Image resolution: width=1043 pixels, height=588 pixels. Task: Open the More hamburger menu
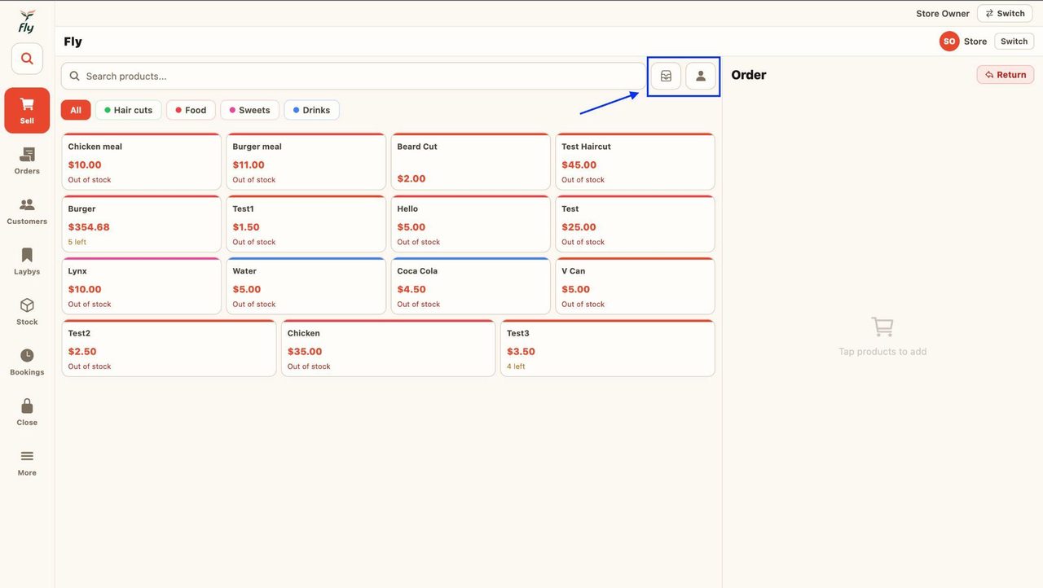pyautogui.click(x=27, y=463)
